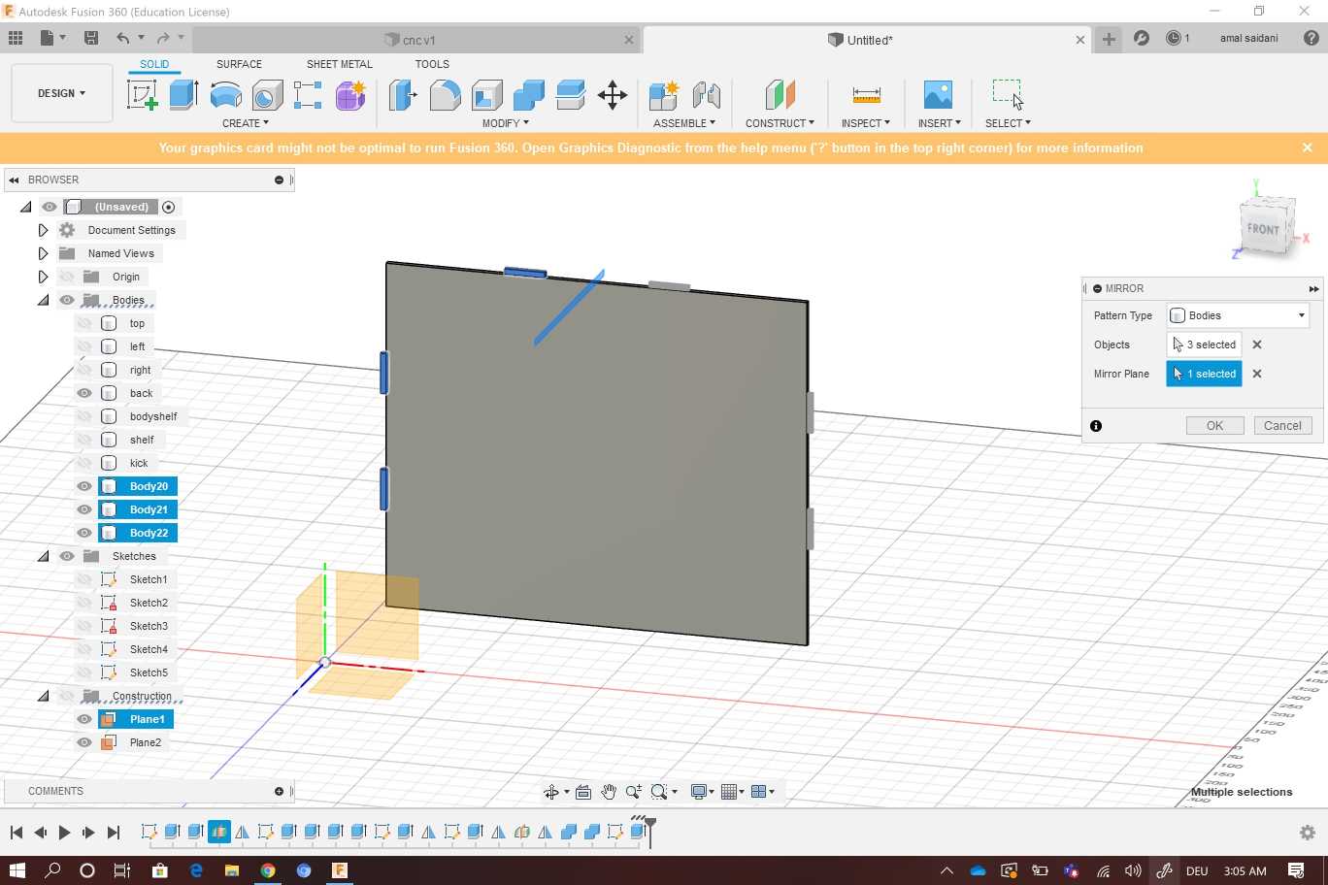Cancel the Mirror dialog
Screen dimensions: 1328x885
[x=1282, y=426]
